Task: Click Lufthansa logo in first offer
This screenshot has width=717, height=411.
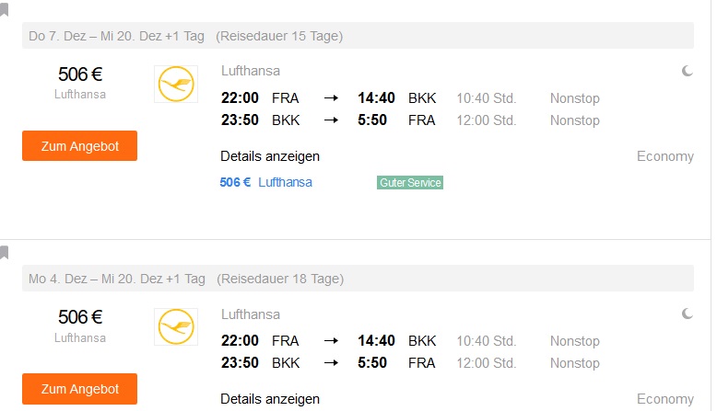Action: click(176, 85)
